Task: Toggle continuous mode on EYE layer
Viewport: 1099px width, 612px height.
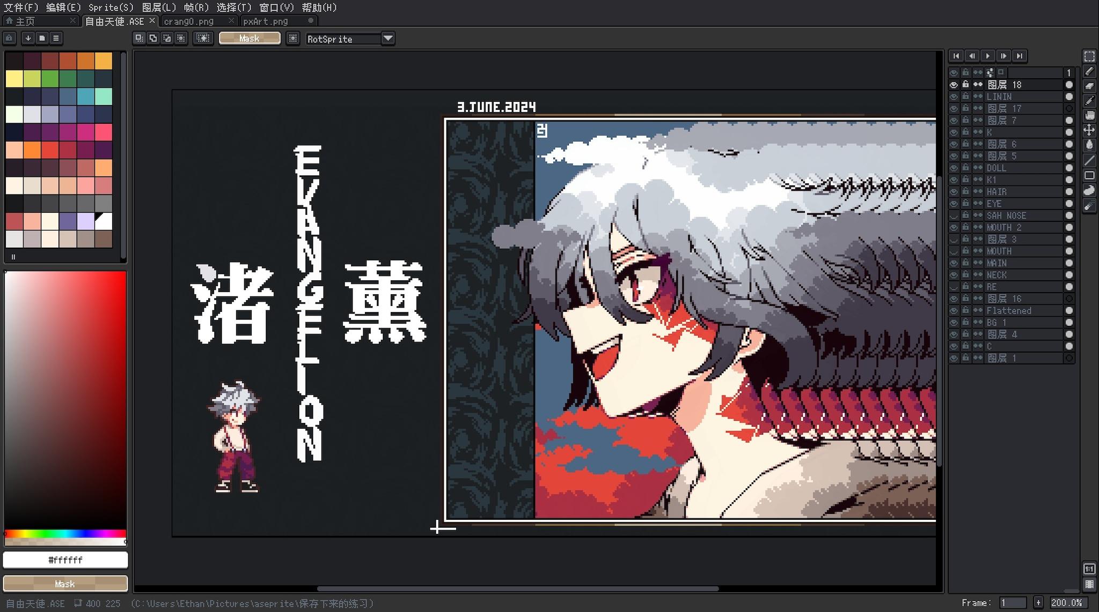Action: [x=978, y=204]
